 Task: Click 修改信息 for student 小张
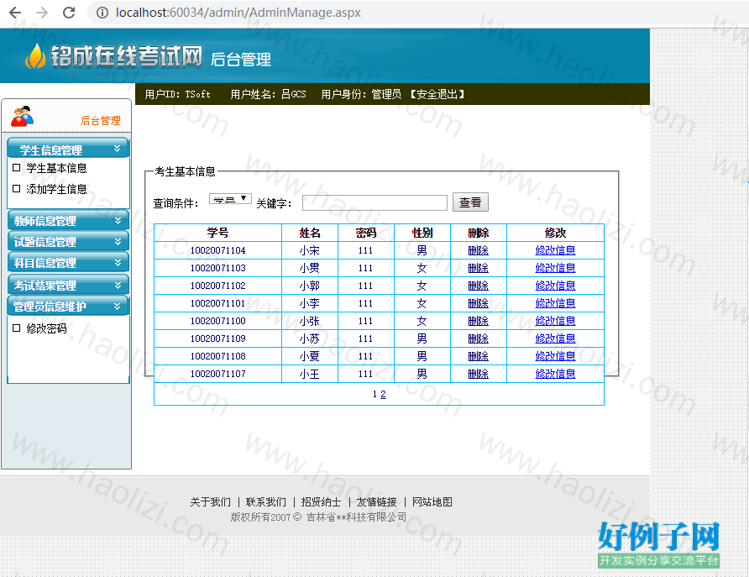tap(555, 321)
